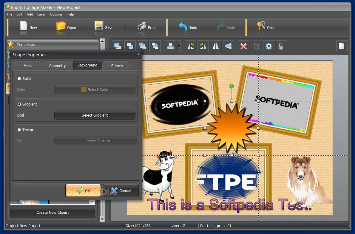Confirm Shape Properties with OK
This screenshot has width=355, height=234.
(x=83, y=190)
